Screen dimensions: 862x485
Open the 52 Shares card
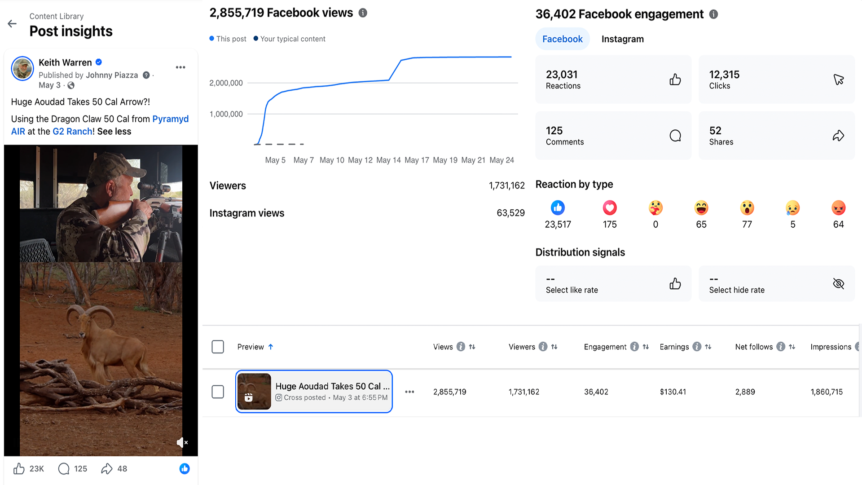tap(777, 136)
